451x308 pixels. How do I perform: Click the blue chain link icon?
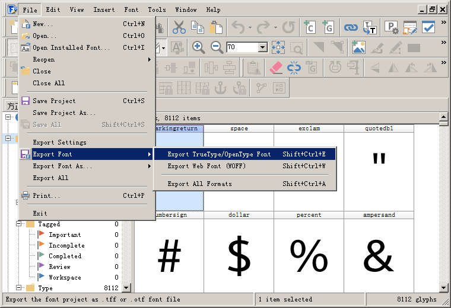point(351,28)
